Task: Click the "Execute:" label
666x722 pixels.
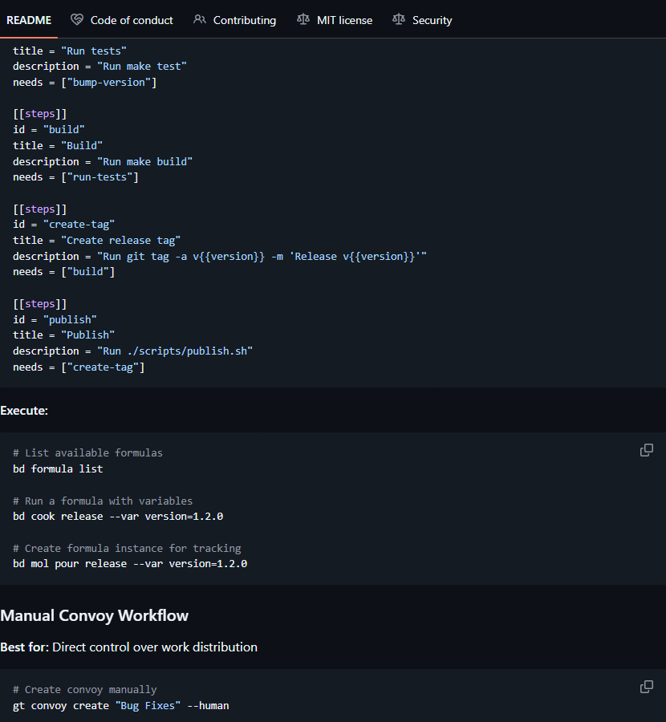Action: click(x=24, y=411)
